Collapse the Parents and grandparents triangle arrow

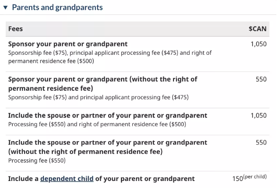(5, 7)
